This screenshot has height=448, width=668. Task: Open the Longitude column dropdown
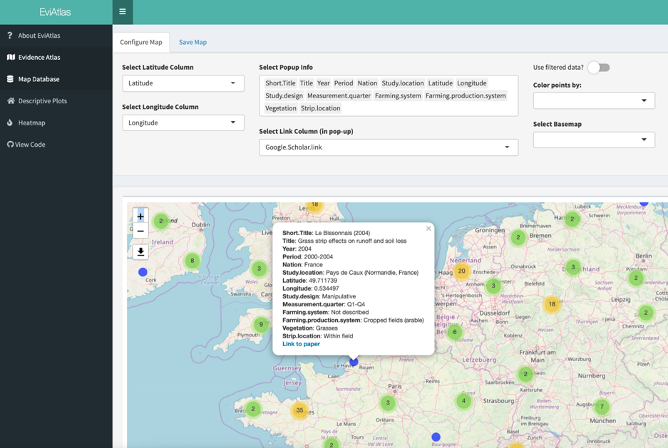click(x=183, y=123)
